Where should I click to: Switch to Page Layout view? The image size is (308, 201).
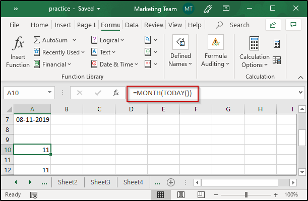click(x=180, y=195)
